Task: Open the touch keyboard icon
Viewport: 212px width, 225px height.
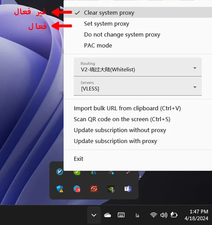Action: 121,215
